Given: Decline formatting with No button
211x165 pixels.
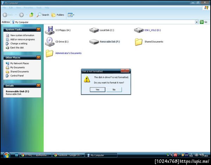Looking at the screenshot, I should coord(114,90).
